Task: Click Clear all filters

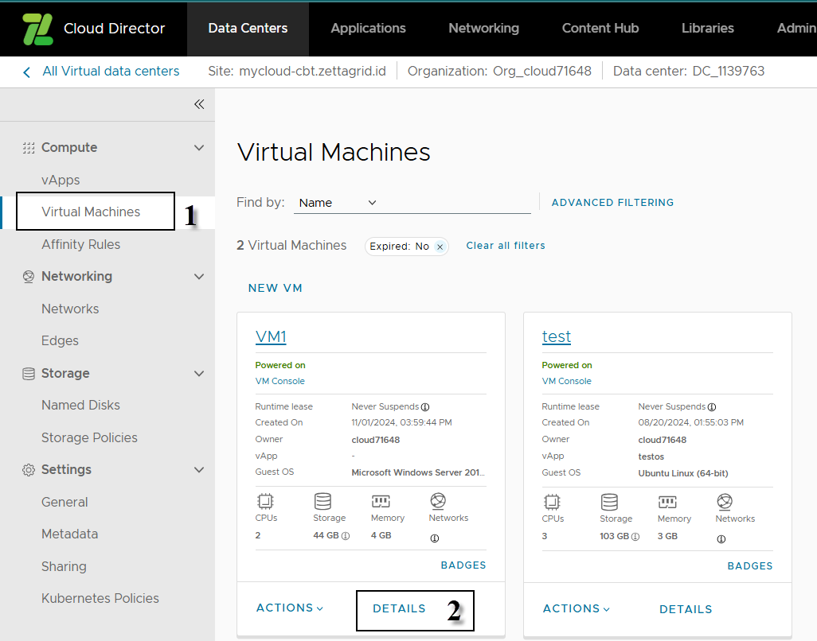Action: tap(506, 246)
